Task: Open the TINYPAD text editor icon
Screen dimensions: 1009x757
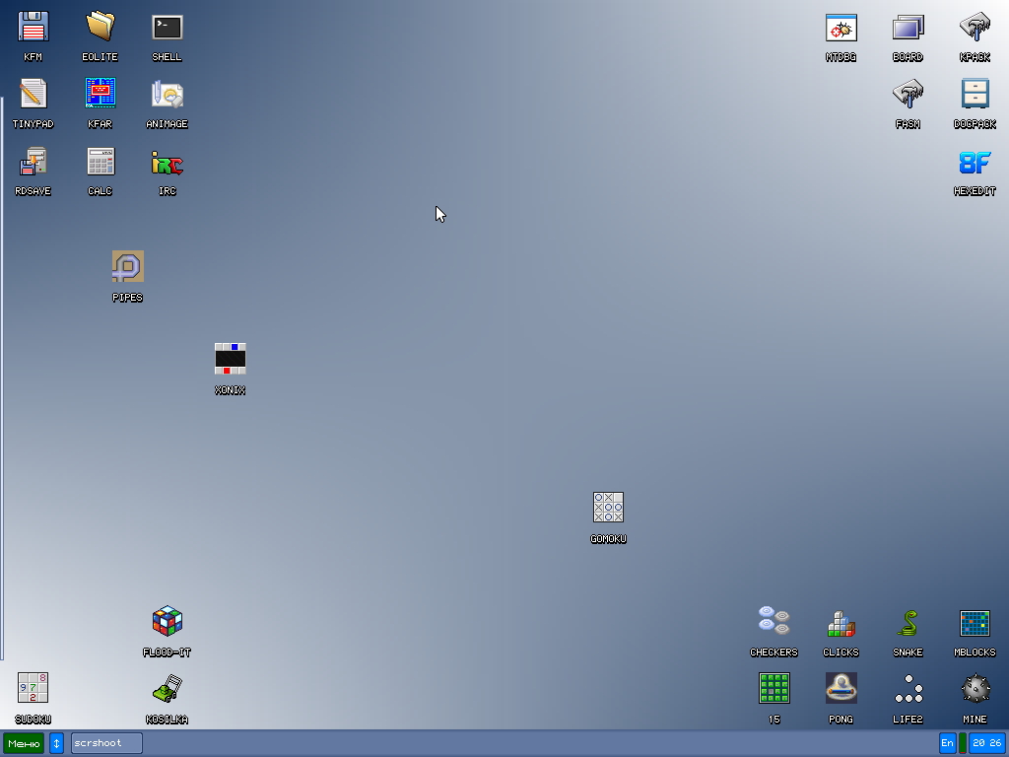Action: pyautogui.click(x=34, y=95)
